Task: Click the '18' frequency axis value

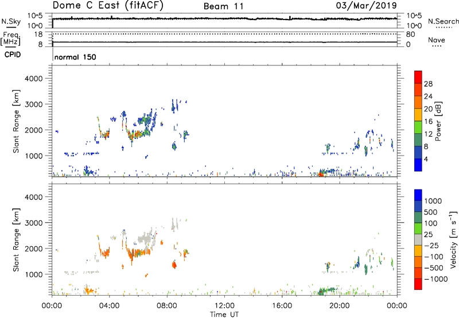Action: click(x=38, y=34)
